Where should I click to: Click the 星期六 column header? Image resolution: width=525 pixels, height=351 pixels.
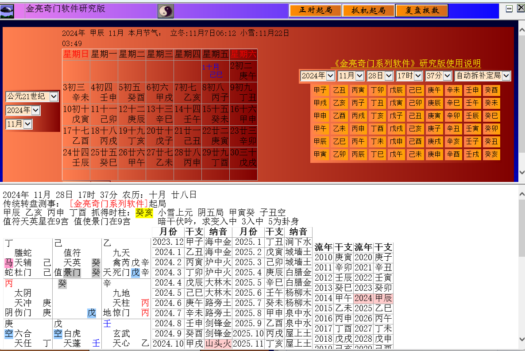(x=243, y=54)
